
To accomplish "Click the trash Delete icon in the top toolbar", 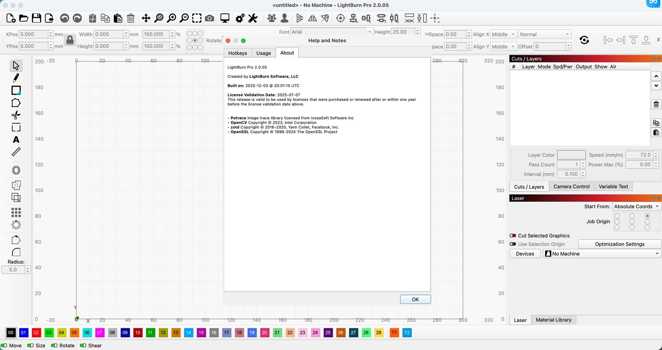I will click(x=131, y=18).
